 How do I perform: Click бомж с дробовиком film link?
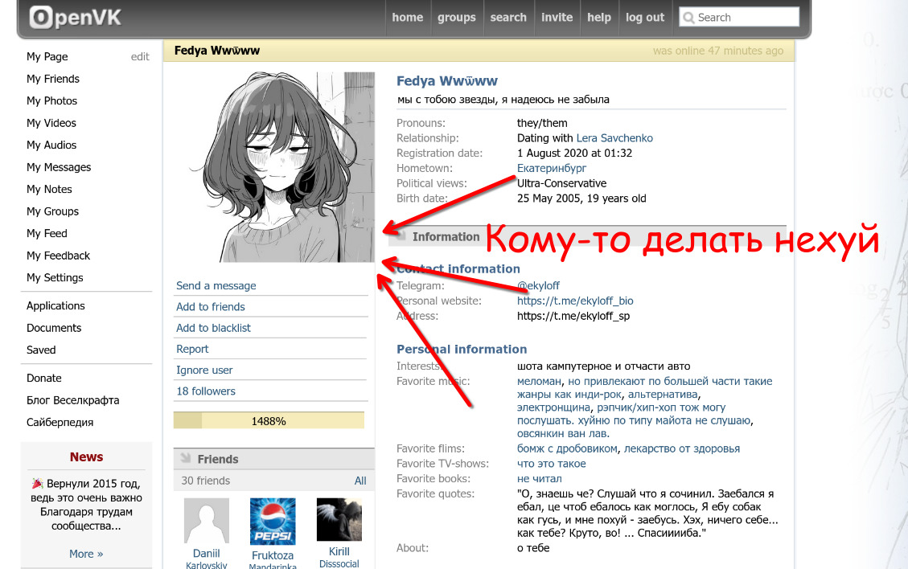point(567,448)
